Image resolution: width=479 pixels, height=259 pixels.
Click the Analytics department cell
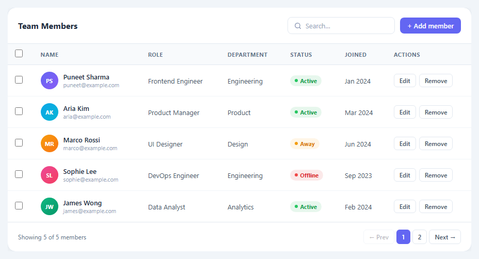click(241, 207)
